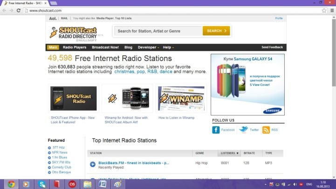Screen dimensions: 336x189
Task: Open the AOL MAIL link
Action: pos(64,18)
